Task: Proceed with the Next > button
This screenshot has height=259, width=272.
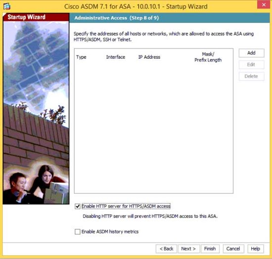Action: 189,249
